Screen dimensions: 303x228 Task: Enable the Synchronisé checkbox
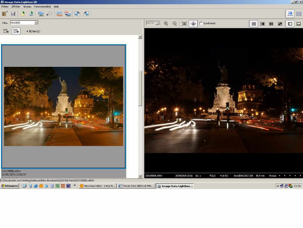(201, 24)
